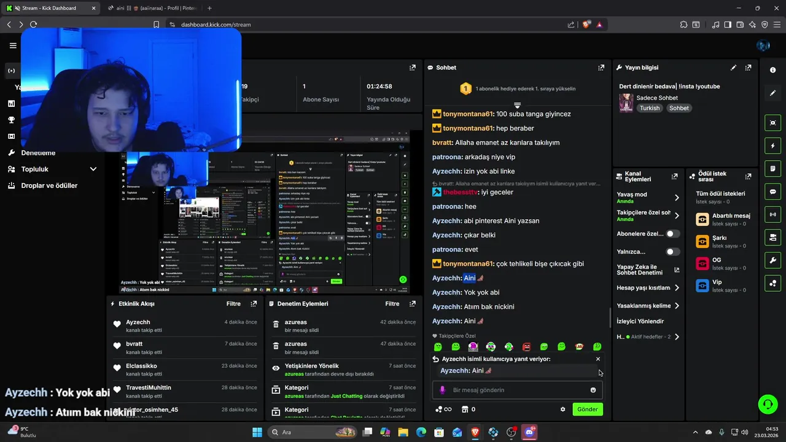Screen dimensions: 786x442
Task: Open Abartılı mesaj reward request
Action: pos(723,219)
